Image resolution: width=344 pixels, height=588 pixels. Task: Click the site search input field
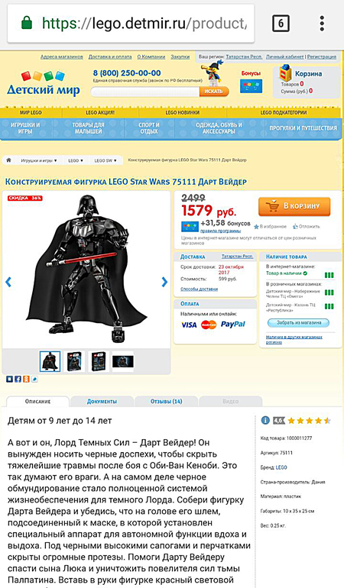click(145, 92)
